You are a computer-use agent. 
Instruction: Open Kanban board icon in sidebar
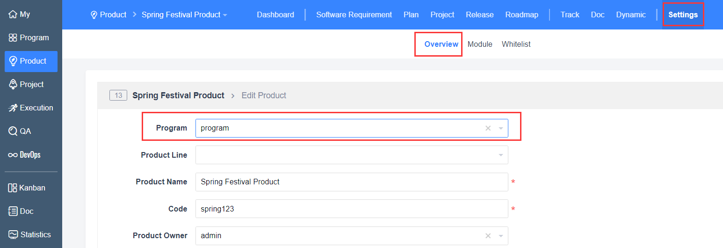pyautogui.click(x=13, y=188)
